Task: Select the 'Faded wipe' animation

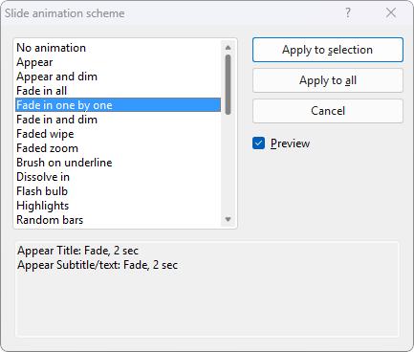Action: pos(118,134)
